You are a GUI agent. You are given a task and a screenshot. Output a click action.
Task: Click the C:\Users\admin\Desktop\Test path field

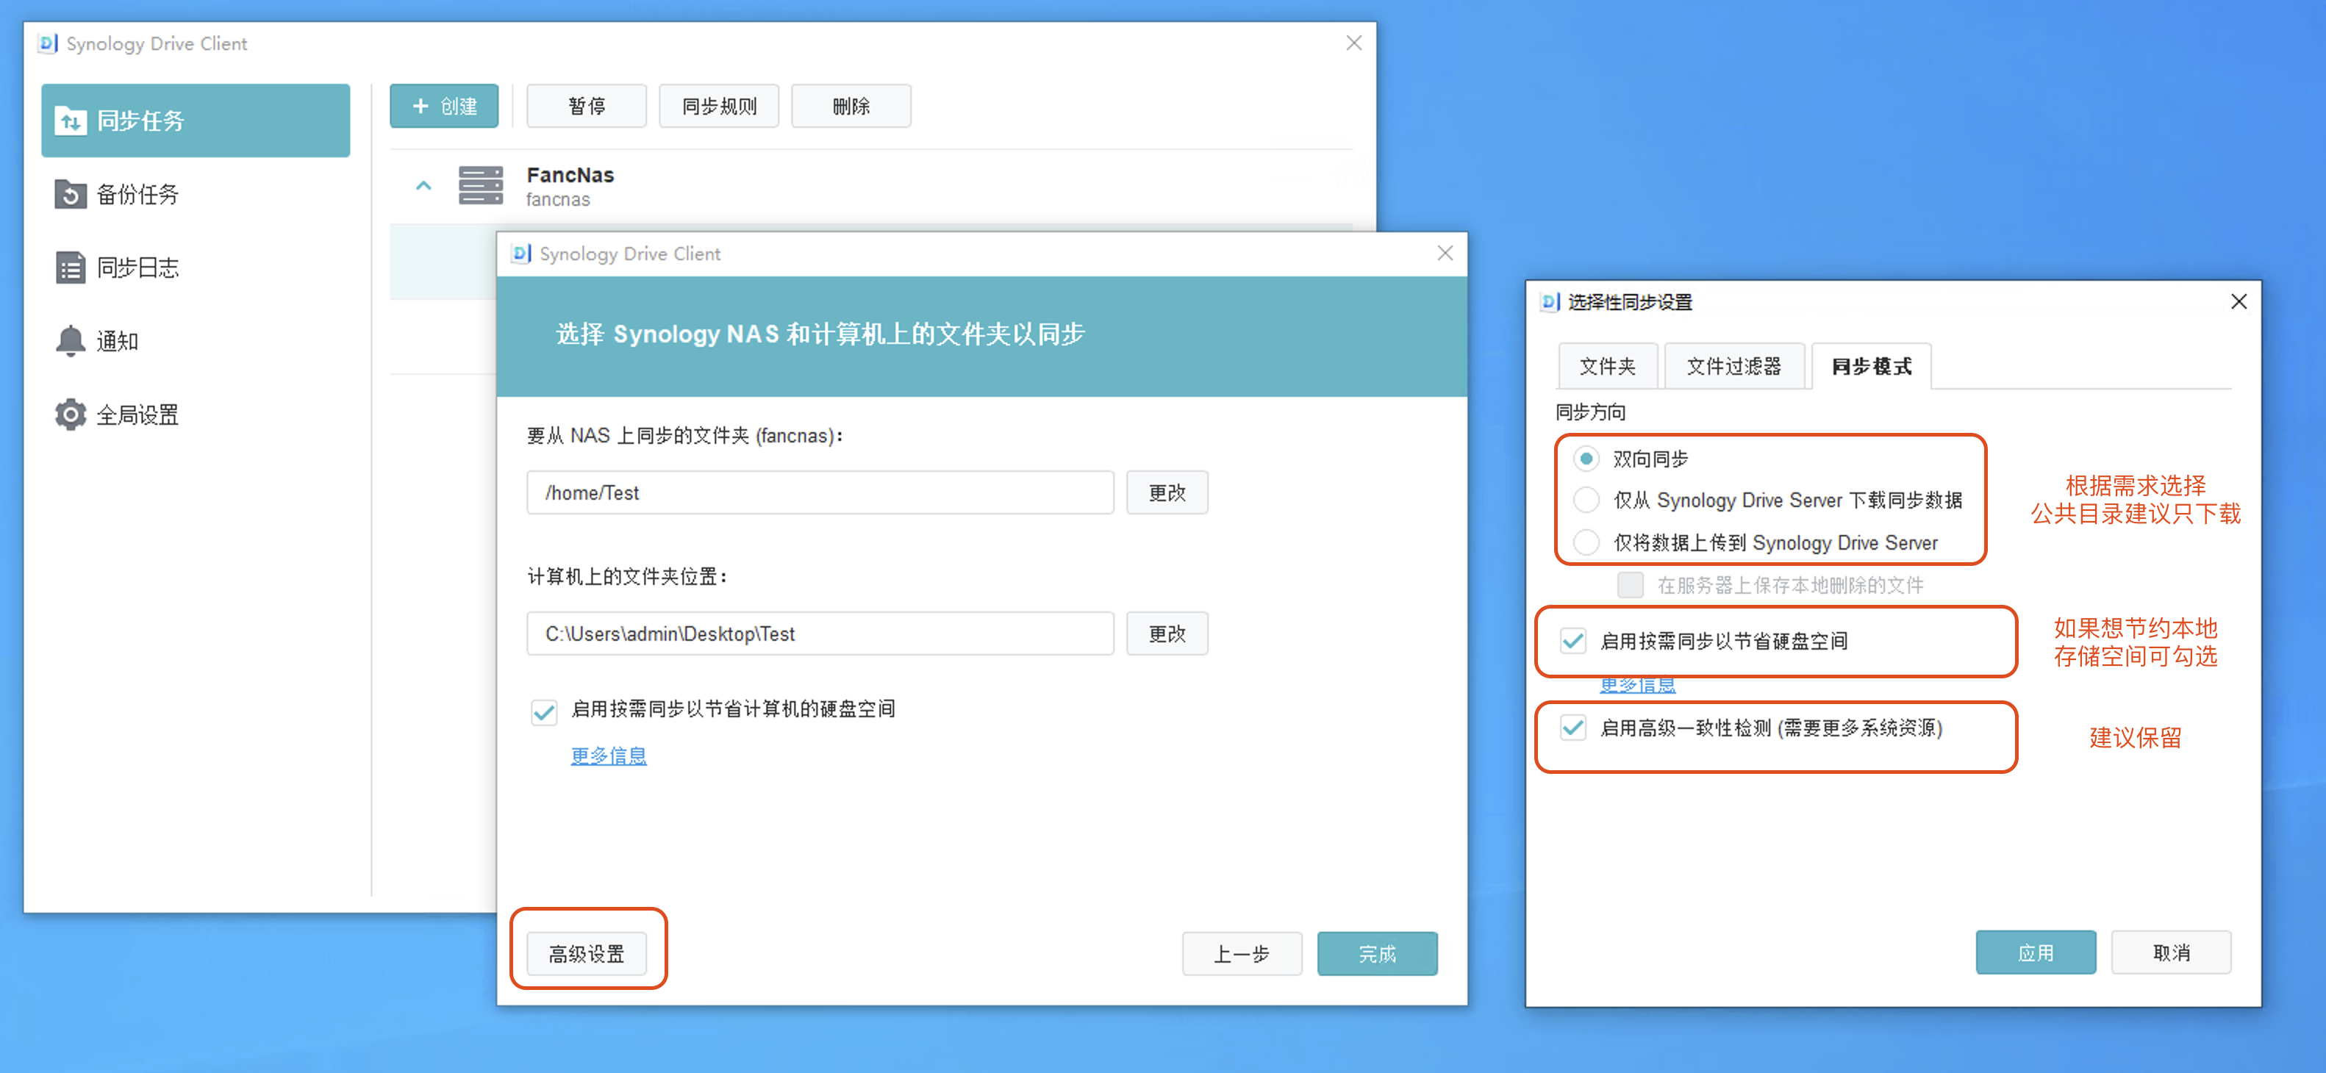coord(820,634)
